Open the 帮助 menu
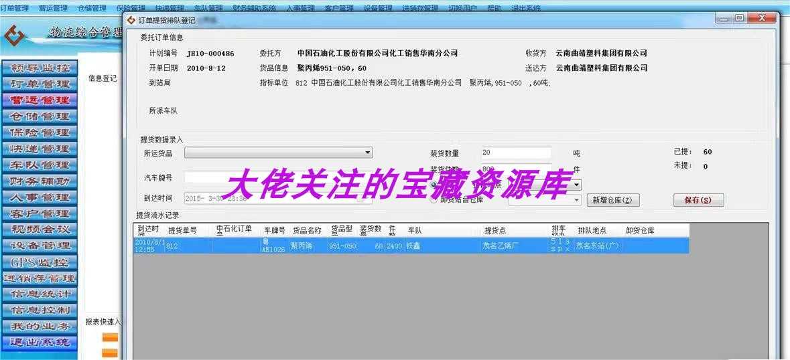790x360 pixels. point(495,8)
